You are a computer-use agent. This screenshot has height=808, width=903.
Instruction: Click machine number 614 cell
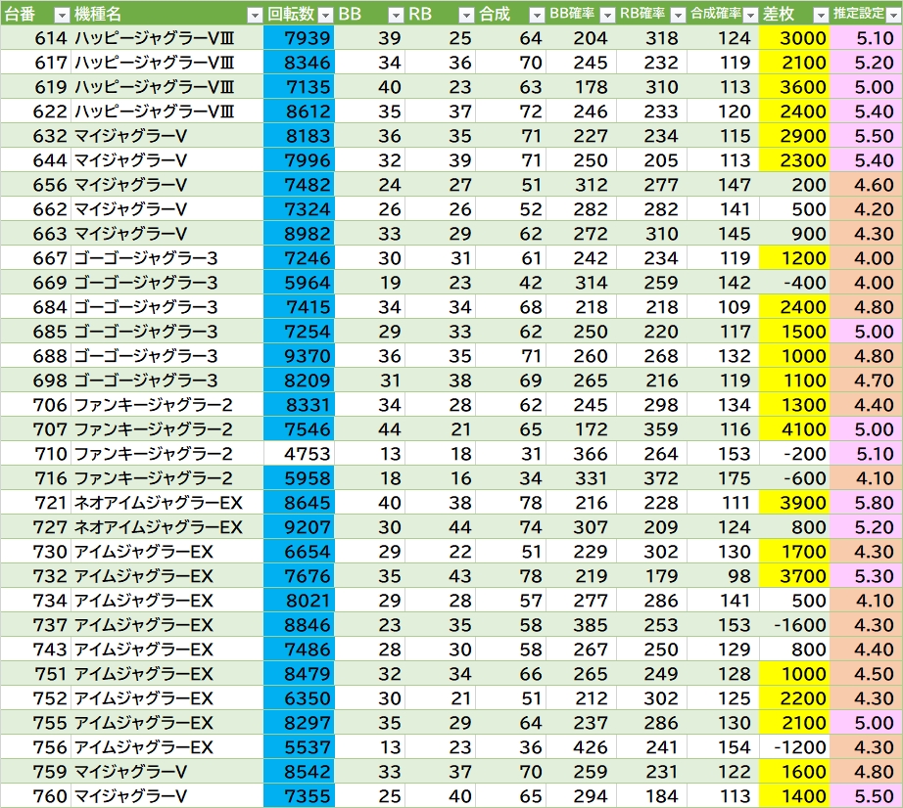(35, 38)
